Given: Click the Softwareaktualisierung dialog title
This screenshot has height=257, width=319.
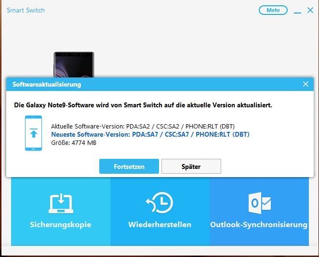Looking at the screenshot, I should click(47, 84).
